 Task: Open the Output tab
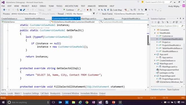pyautogui.click(x=102, y=93)
